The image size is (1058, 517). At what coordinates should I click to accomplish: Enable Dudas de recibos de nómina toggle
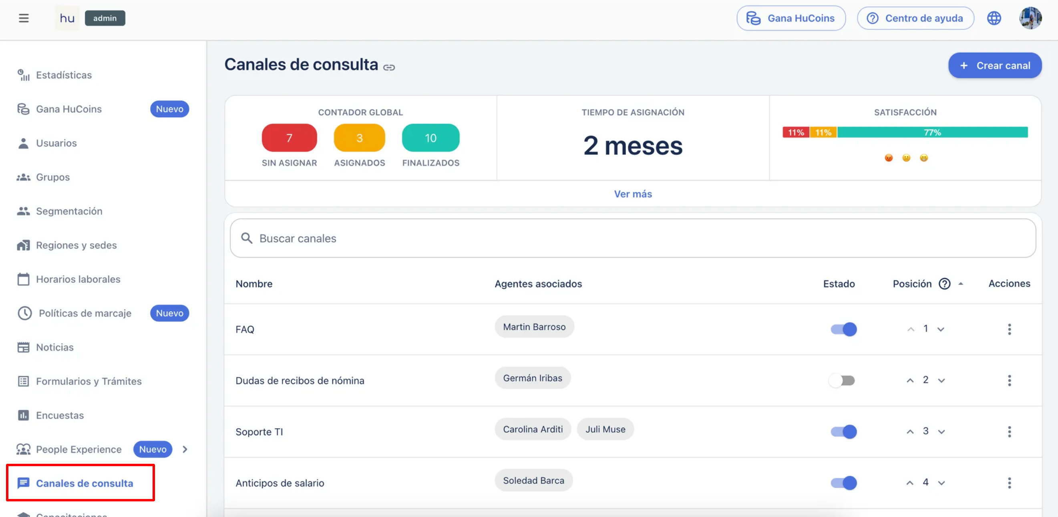click(x=841, y=381)
